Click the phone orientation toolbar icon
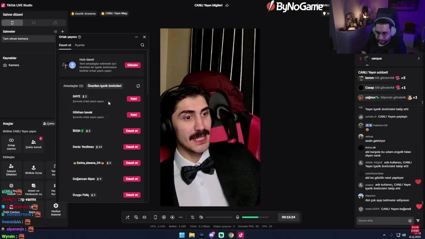 155,217
